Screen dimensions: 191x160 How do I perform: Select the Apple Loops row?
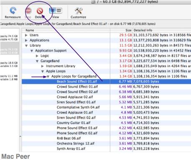click(x=106, y=71)
